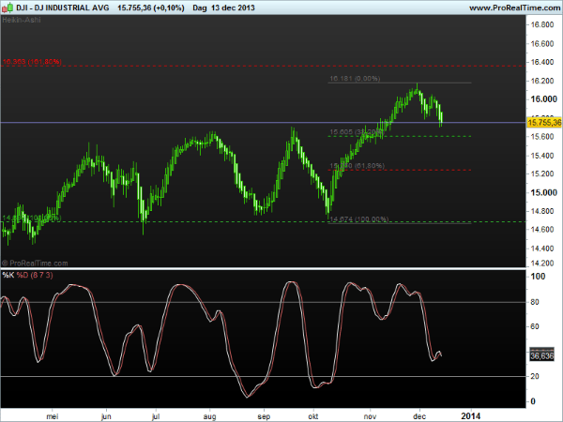Click the 36,636 stochastic value tag
Image resolution: width=563 pixels, height=422 pixels.
[541, 355]
